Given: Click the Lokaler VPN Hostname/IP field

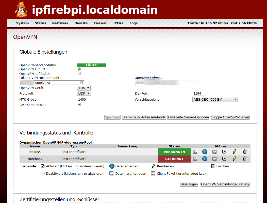Looking at the screenshot, I should point(52,82).
